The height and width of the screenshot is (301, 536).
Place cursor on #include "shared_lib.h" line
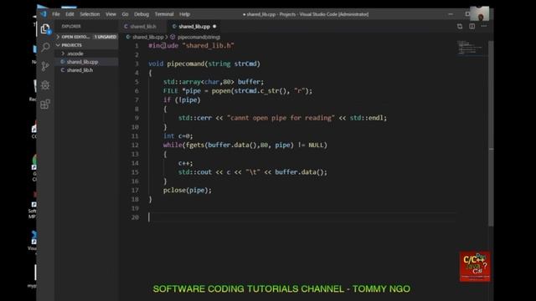(192, 46)
